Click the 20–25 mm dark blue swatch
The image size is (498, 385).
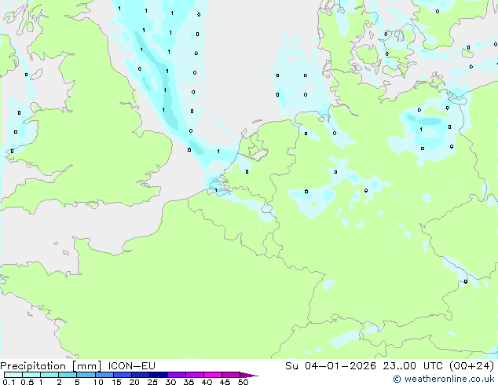(x=140, y=375)
